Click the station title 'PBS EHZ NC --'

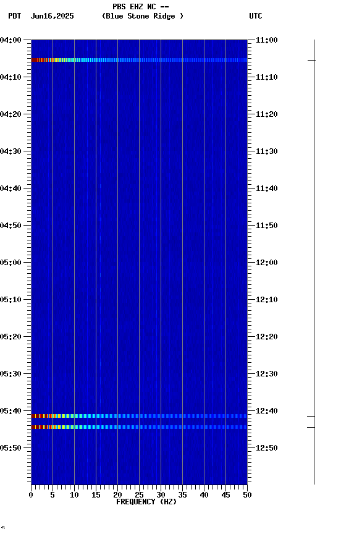pos(141,7)
